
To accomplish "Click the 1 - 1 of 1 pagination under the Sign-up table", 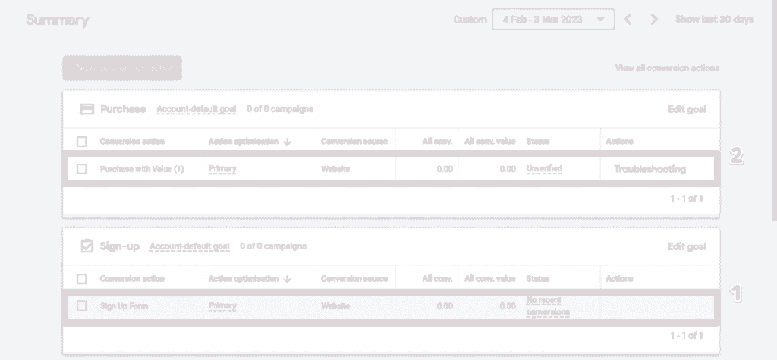I will click(686, 336).
